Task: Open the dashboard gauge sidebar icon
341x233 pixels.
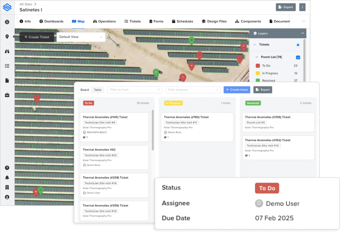Action: [x=7, y=22]
